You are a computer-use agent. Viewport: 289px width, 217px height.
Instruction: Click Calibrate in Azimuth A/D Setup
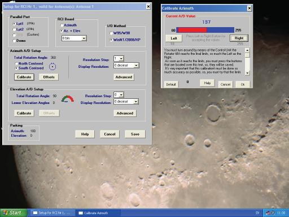coord(24,77)
